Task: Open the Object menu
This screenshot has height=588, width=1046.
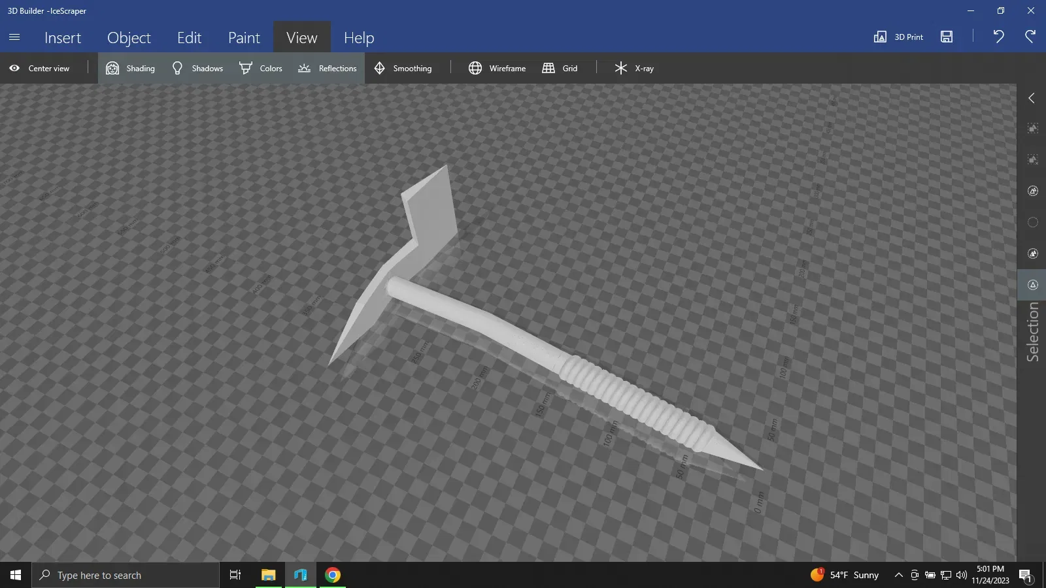Action: 129,38
